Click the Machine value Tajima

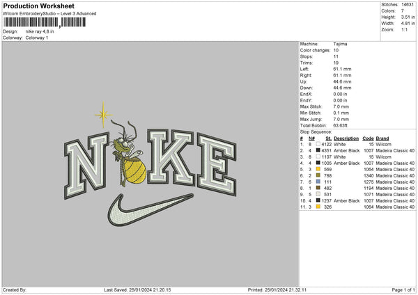(340, 44)
